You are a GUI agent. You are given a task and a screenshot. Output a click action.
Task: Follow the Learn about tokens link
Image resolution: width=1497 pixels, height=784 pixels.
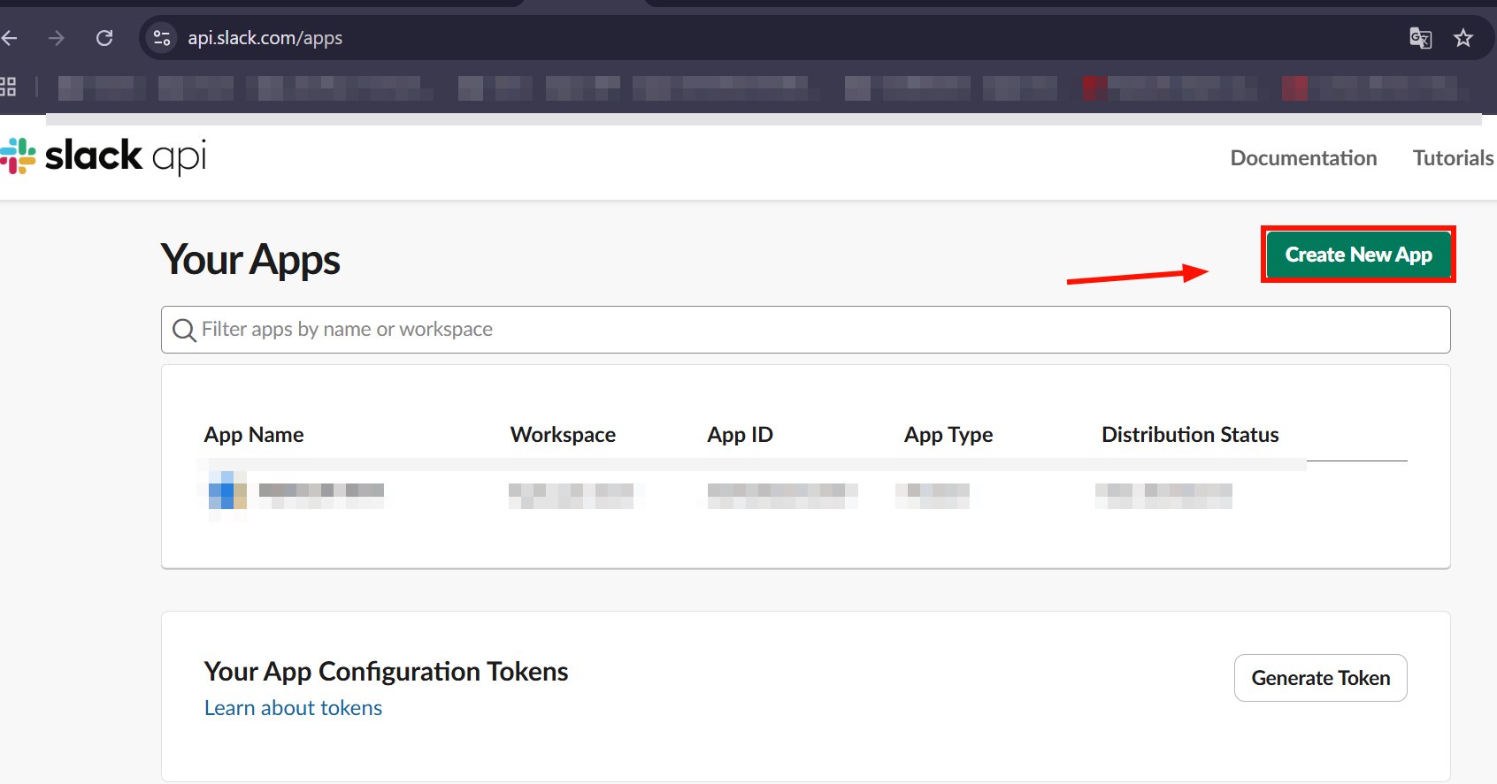293,708
